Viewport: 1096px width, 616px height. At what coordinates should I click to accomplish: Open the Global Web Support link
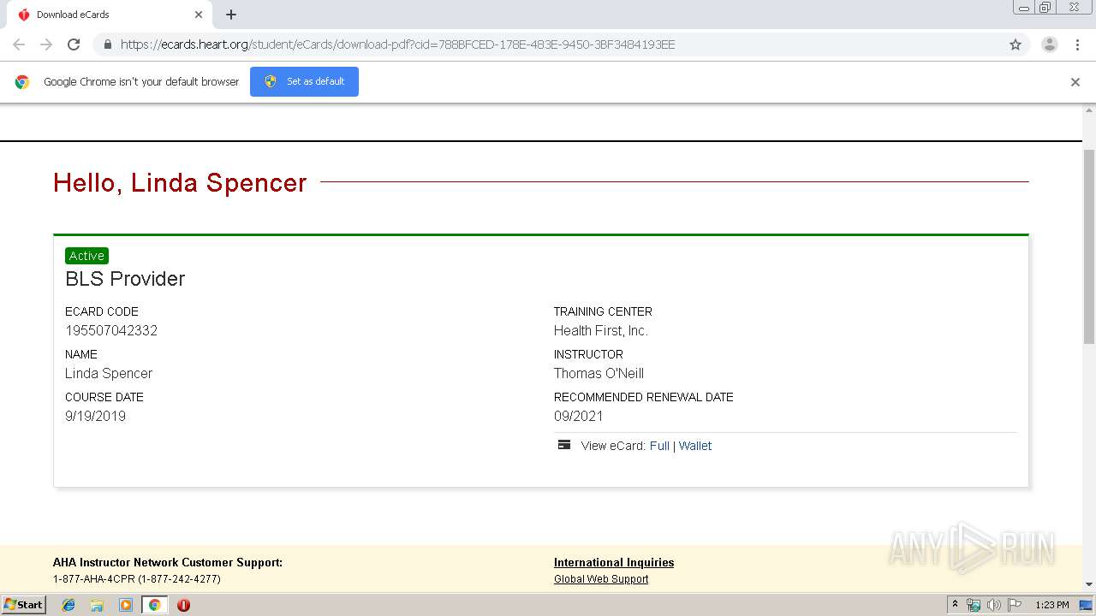coord(601,579)
